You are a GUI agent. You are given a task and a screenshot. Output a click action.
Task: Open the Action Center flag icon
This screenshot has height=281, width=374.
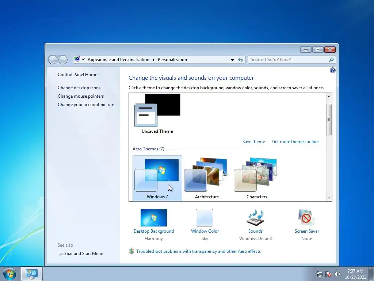[x=328, y=274]
